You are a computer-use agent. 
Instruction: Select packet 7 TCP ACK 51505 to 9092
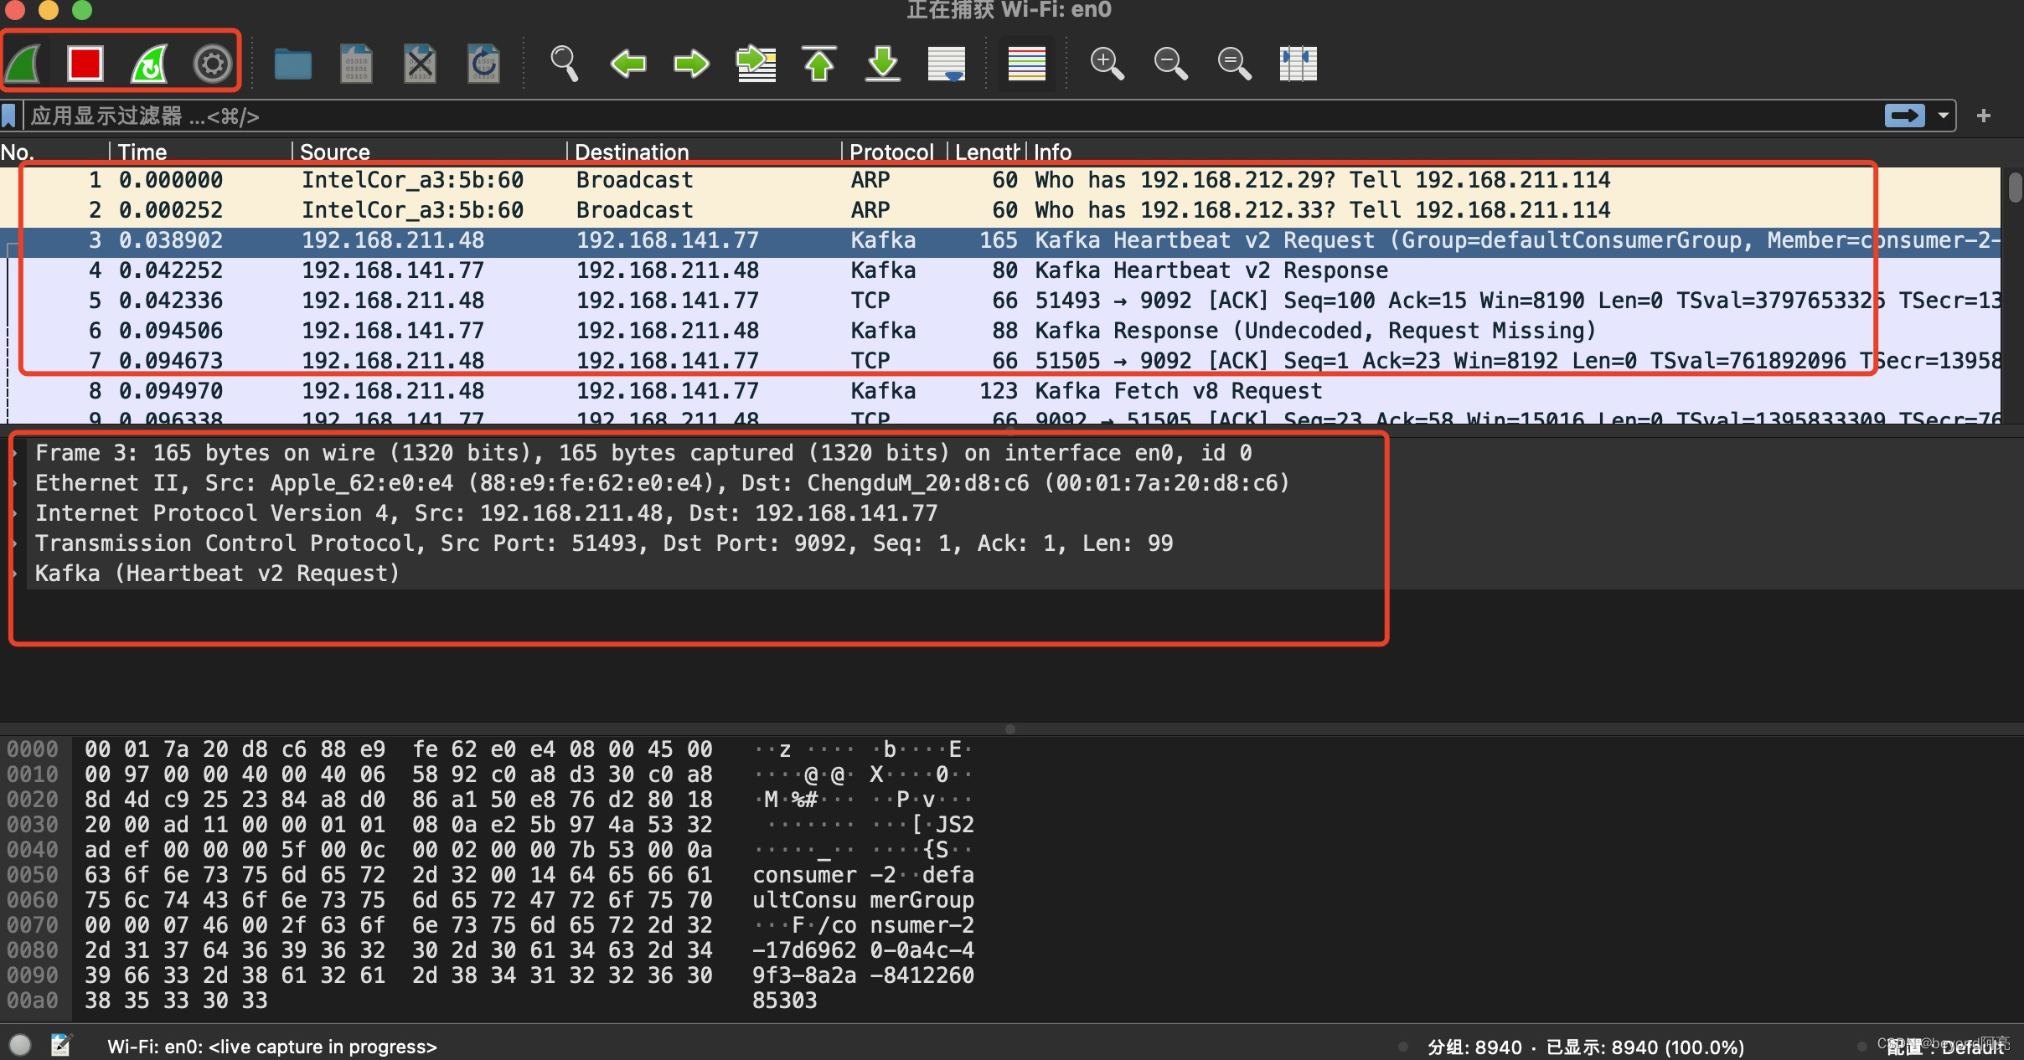pos(1000,361)
